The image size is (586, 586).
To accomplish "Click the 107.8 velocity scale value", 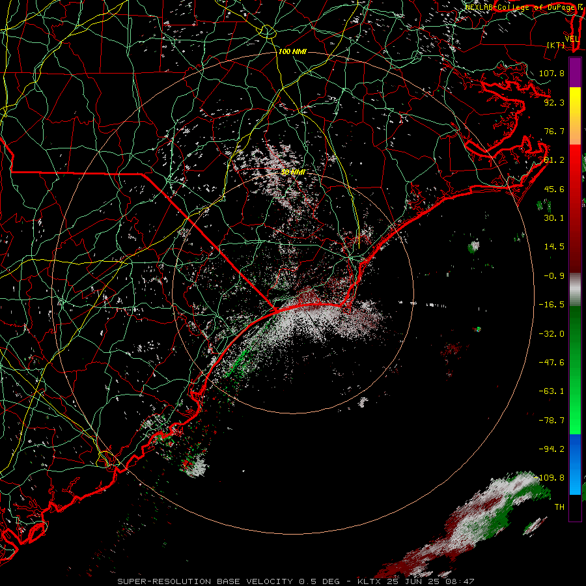I will point(551,73).
